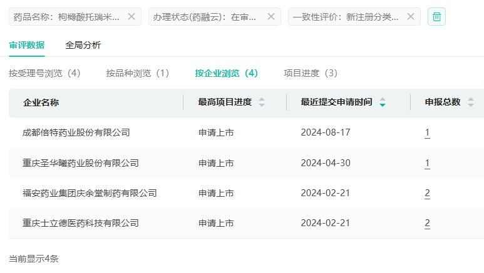
Task: Click company name 成都倍特药业股份有限公司
Action: (x=76, y=132)
